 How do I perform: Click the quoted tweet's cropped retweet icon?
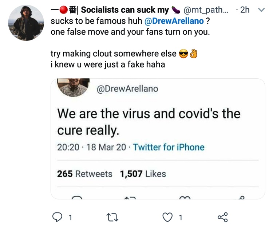pos(130,197)
